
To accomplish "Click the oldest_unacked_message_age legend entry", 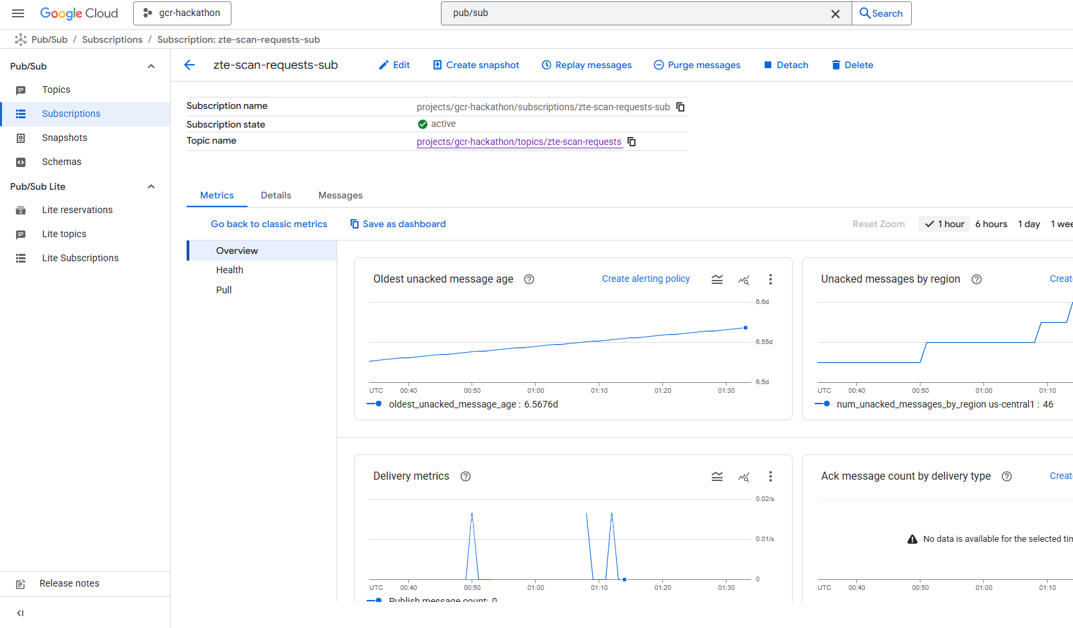I will [462, 404].
